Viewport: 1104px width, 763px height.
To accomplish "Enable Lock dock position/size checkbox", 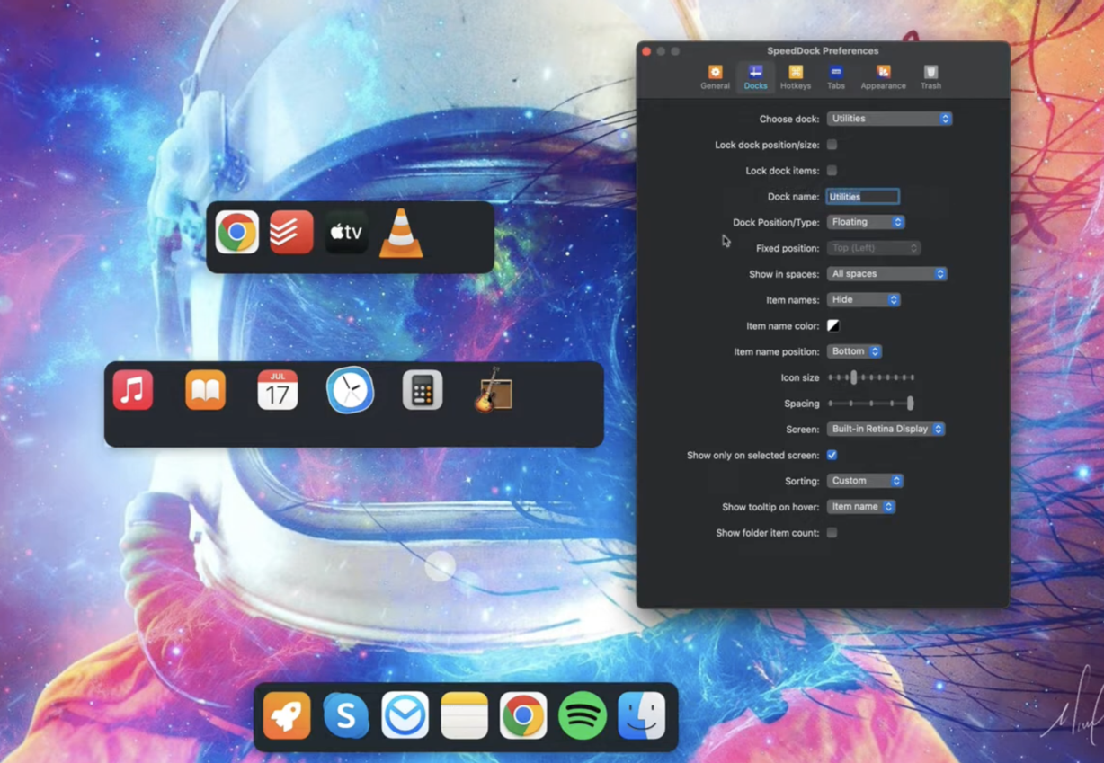I will coord(832,145).
